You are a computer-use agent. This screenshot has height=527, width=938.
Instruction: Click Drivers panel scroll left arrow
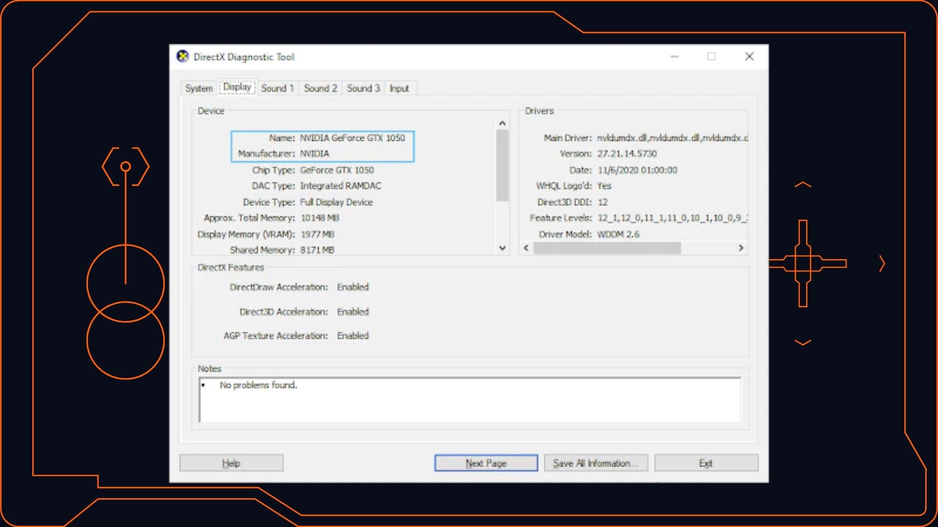pos(526,248)
